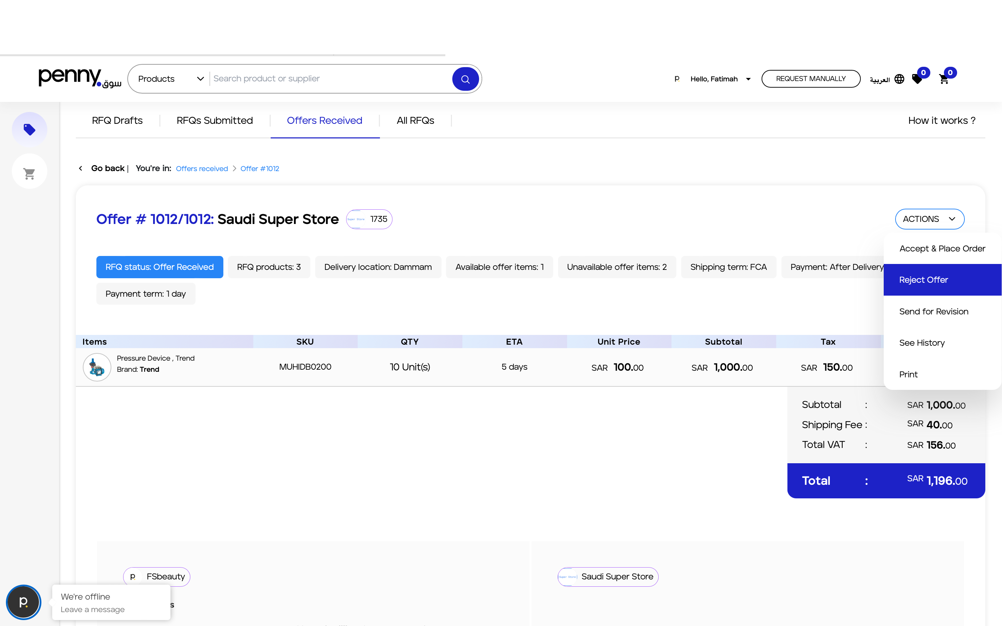Screen dimensions: 1002x626
Task: Click the Shipping Fee SAR 40.00 value
Action: 930,425
